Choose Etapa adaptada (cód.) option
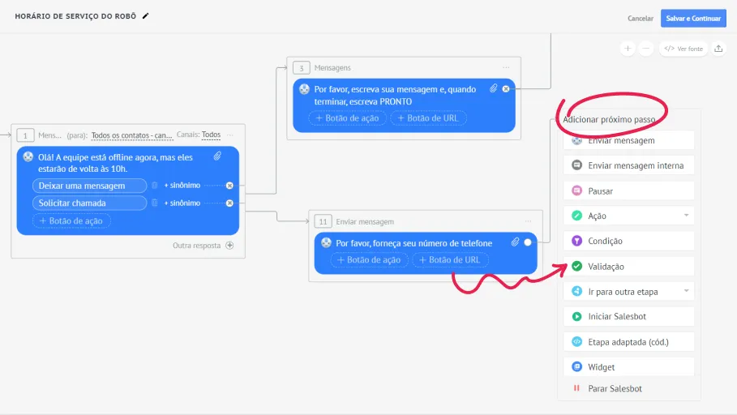This screenshot has width=737, height=415. point(628,342)
